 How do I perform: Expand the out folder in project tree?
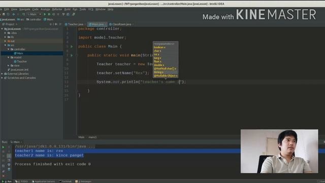5,41
